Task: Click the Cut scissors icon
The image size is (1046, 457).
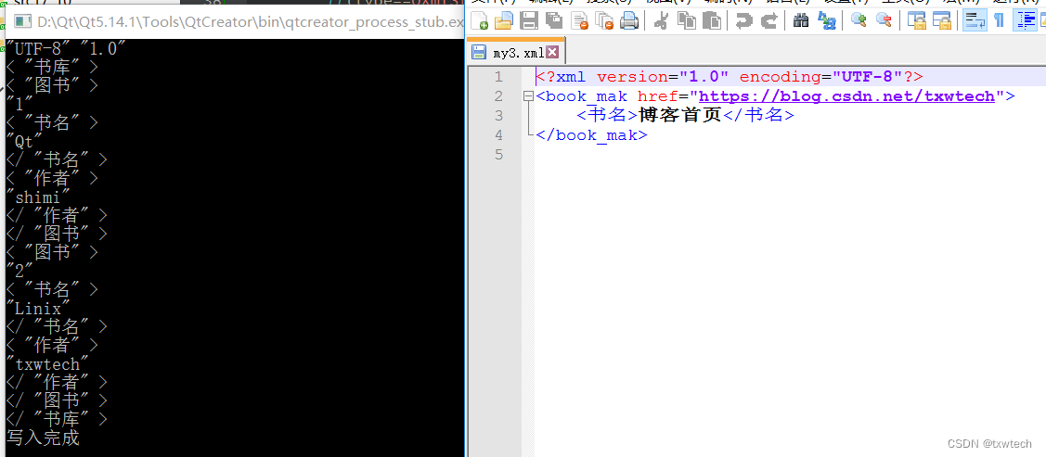Action: pos(661,20)
